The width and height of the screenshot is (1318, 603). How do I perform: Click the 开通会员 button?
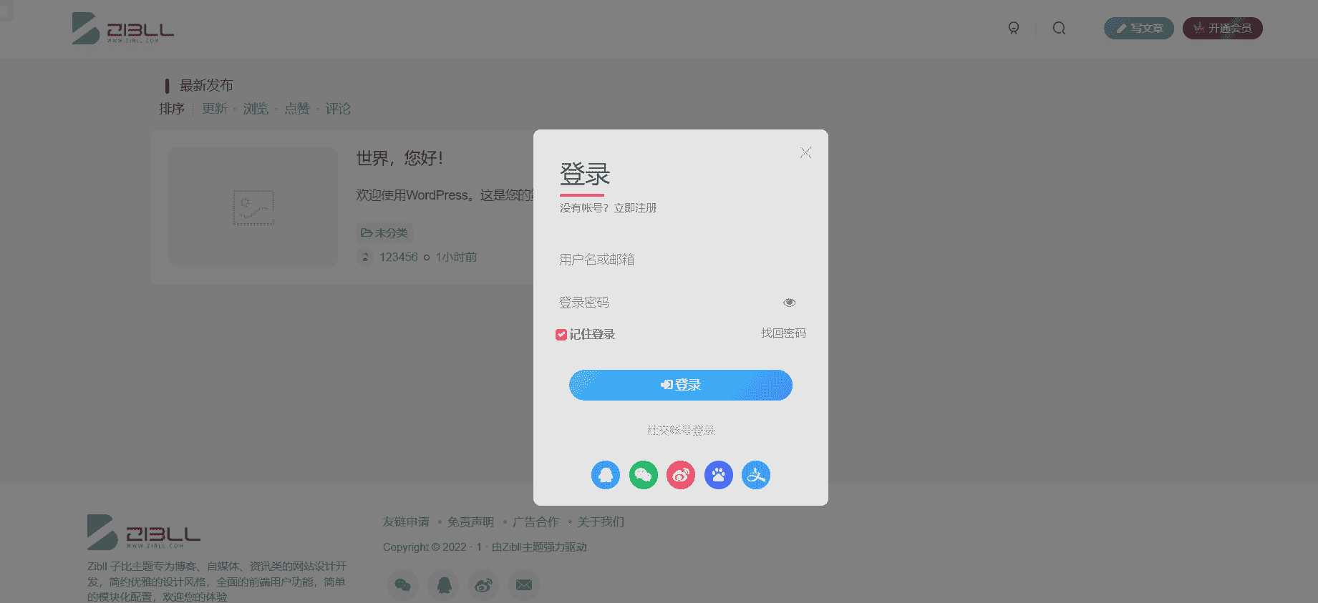(1223, 28)
